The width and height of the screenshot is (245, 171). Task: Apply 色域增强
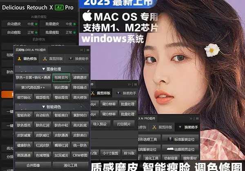click(x=42, y=155)
